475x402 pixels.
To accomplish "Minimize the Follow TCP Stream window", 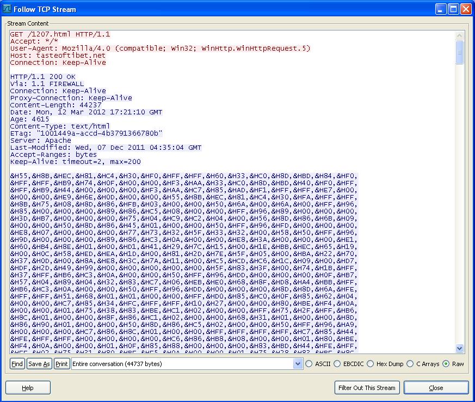I will (441, 9).
